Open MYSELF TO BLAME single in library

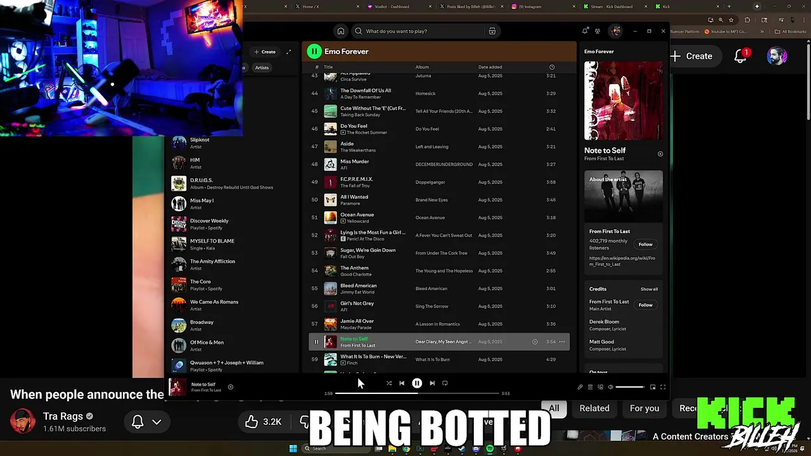tap(231, 244)
